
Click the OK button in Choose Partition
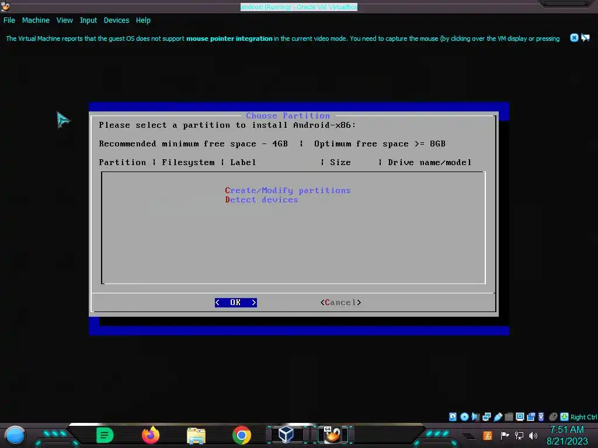pyautogui.click(x=236, y=303)
